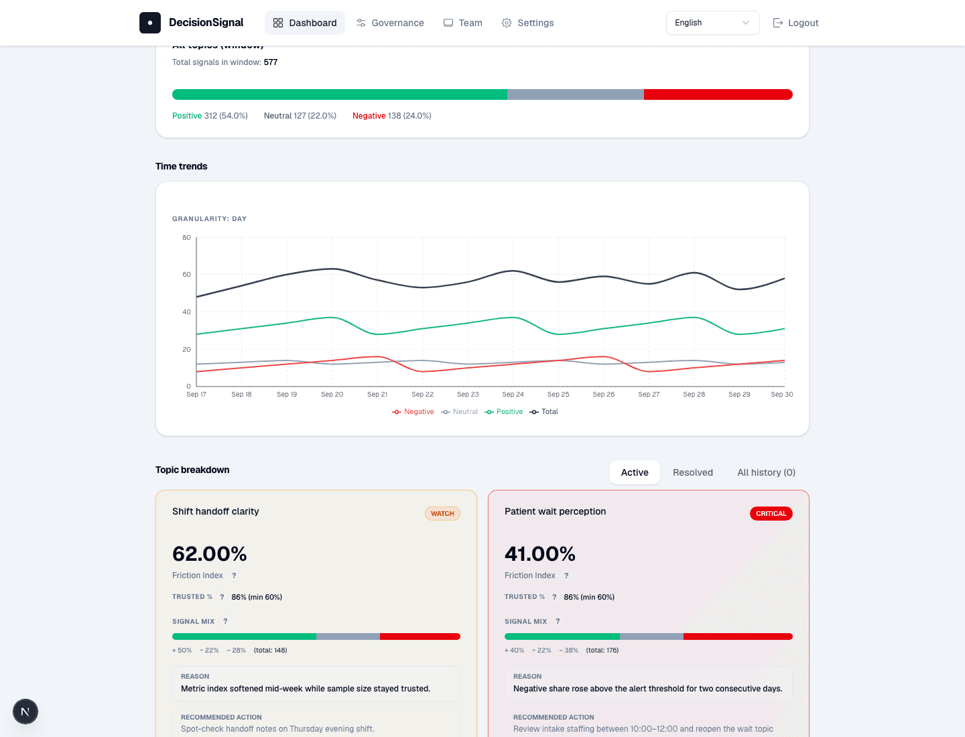Click the Neutral 127 (22.0%) label
The width and height of the screenshot is (965, 737).
[x=300, y=116]
